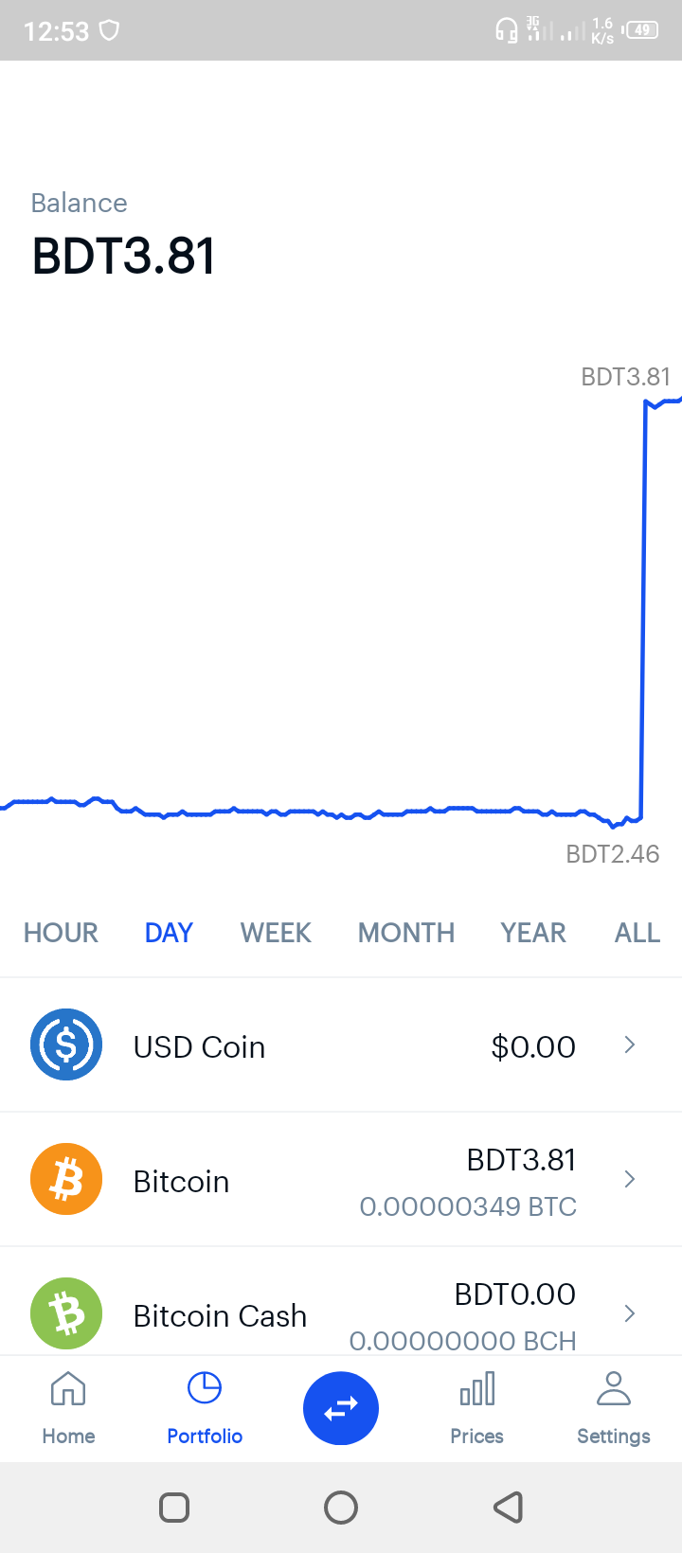The height and width of the screenshot is (1553, 682).
Task: Switch chart range to WEEK
Action: tap(276, 933)
